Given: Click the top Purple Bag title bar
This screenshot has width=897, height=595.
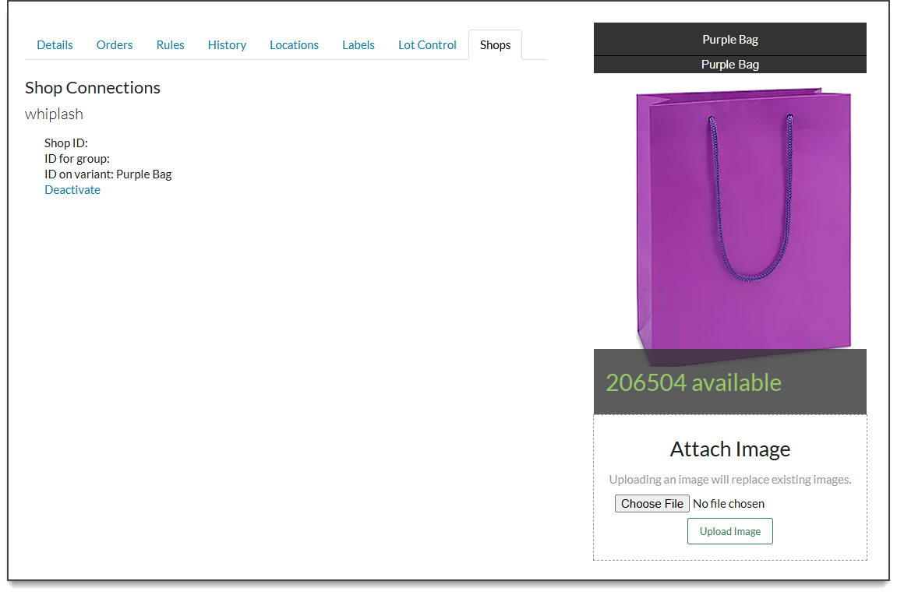Looking at the screenshot, I should 729,40.
